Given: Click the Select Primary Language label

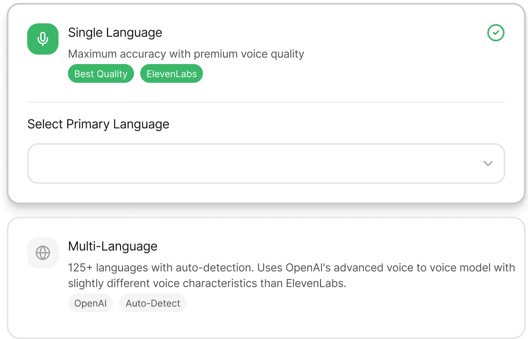Looking at the screenshot, I should coord(98,124).
